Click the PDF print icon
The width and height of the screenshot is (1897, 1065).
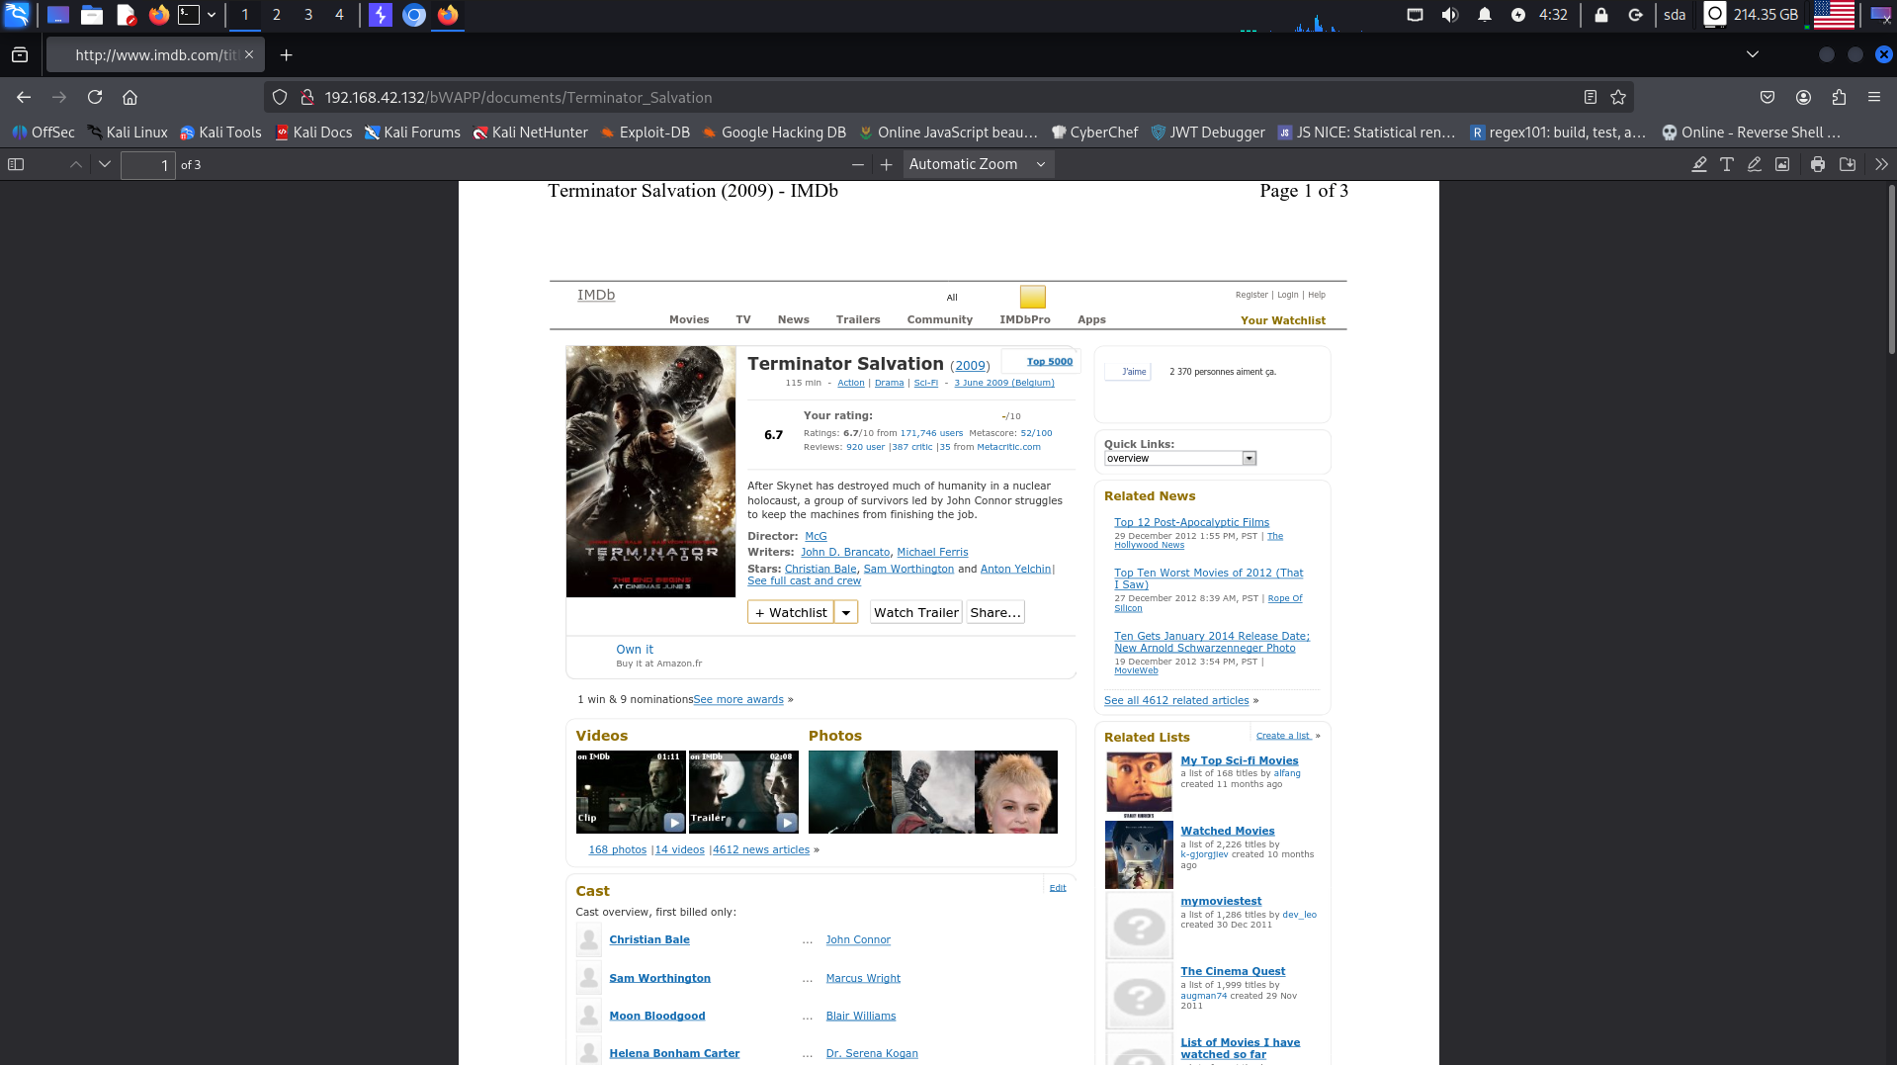coord(1817,164)
